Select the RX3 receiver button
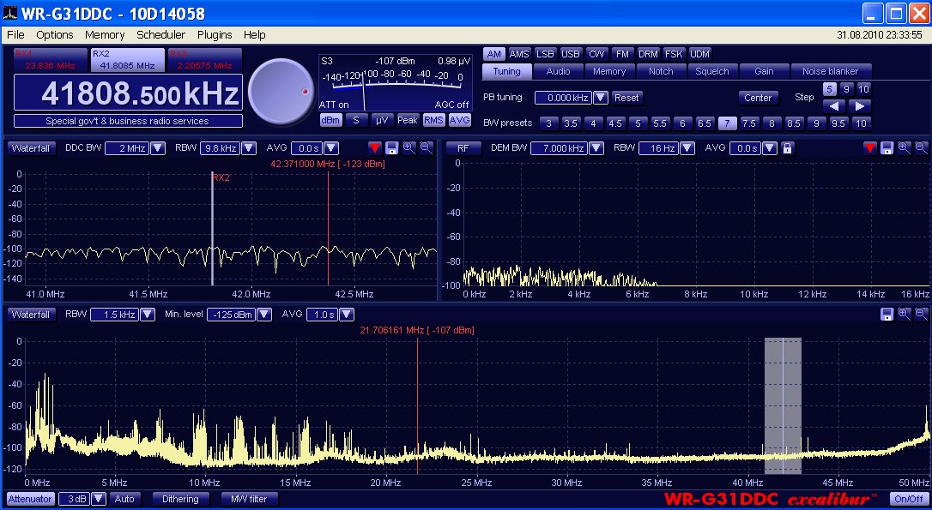This screenshot has width=932, height=510. click(x=204, y=60)
